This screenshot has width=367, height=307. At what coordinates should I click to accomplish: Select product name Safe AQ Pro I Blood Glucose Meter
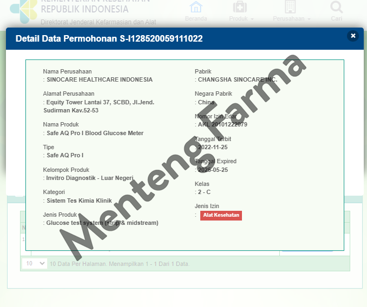coord(95,133)
